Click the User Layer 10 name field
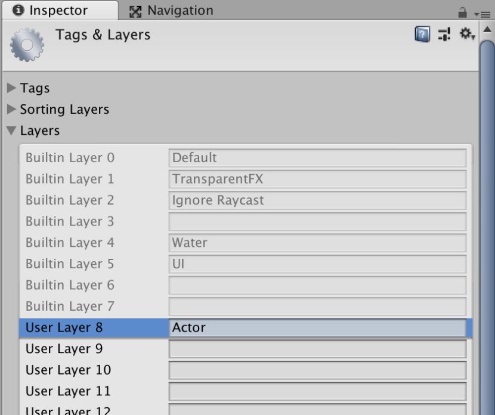This screenshot has width=495, height=415. pyautogui.click(x=317, y=370)
